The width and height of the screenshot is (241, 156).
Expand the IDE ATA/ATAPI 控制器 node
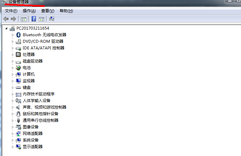pyautogui.click(x=13, y=48)
